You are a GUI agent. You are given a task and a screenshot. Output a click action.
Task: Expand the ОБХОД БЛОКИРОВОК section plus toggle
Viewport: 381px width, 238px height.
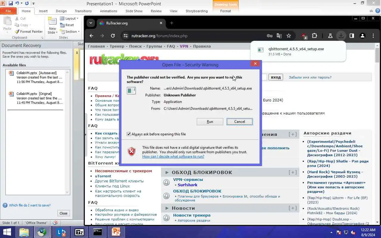pyautogui.click(x=293, y=172)
